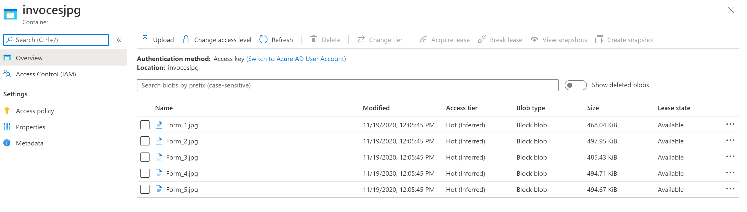Screen dimensions: 747x212
Task: Open the Form_4.jpg blob name
Action: [182, 173]
